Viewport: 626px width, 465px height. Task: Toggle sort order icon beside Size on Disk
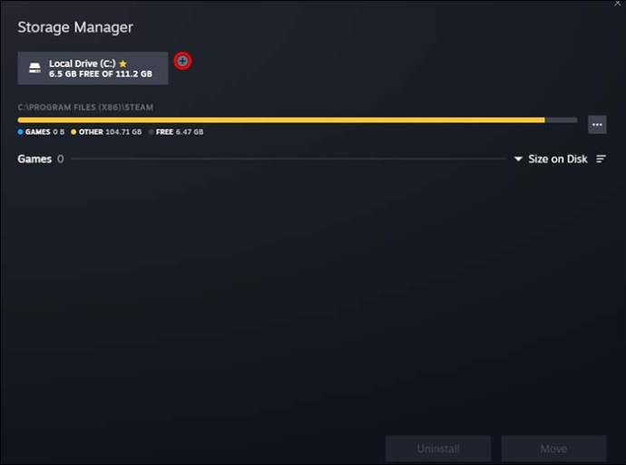pyautogui.click(x=601, y=160)
